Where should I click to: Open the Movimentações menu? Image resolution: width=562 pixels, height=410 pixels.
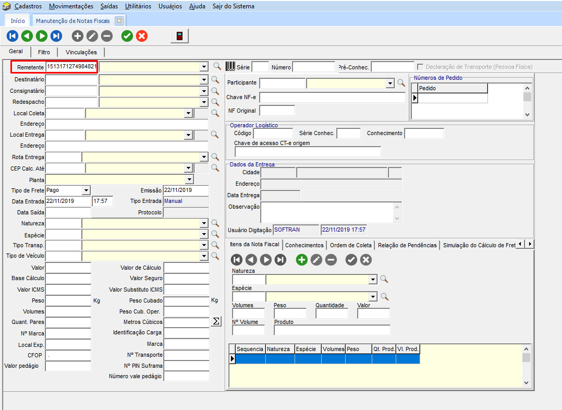pos(71,6)
